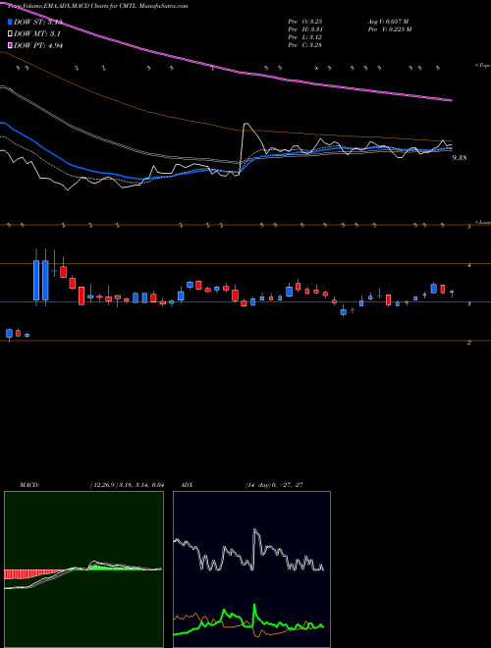Click the price axis label 2

[469, 343]
